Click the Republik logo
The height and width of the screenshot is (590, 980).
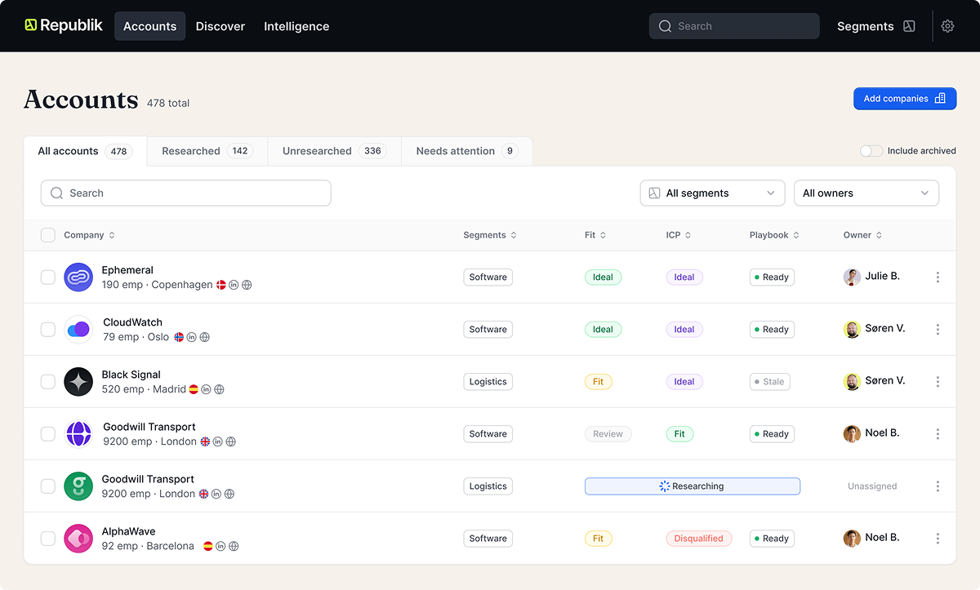(x=64, y=25)
